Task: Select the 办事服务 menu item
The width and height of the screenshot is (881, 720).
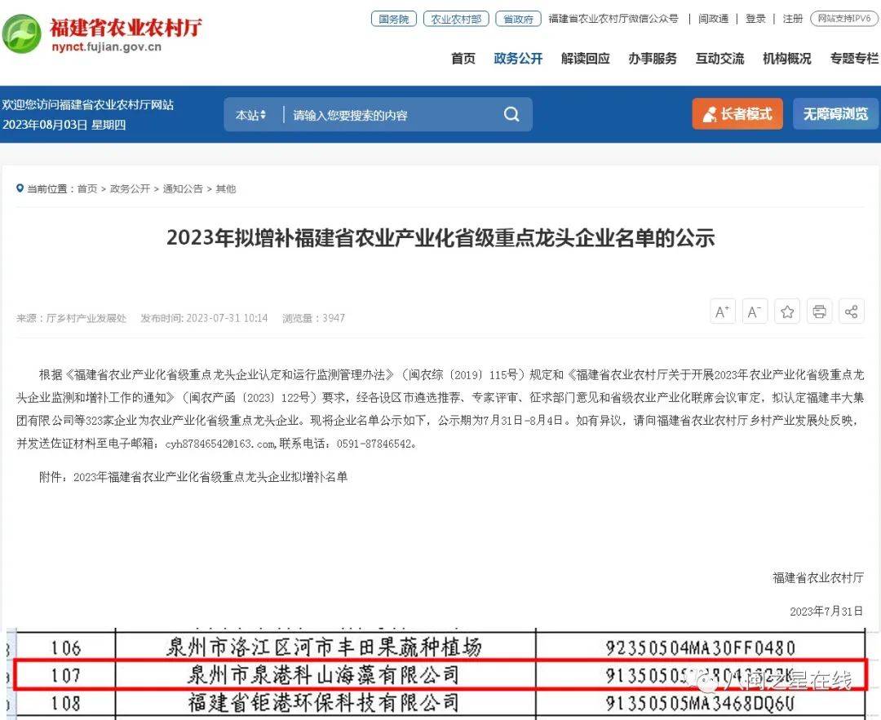Action: point(652,59)
